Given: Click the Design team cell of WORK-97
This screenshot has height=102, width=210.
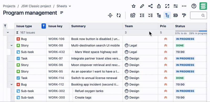Looking at the screenshot, I should [x=140, y=58].
